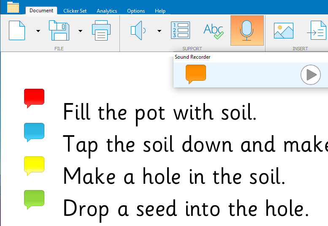Image resolution: width=328 pixels, height=226 pixels.
Task: Print the document using the printer icon
Action: [x=101, y=30]
